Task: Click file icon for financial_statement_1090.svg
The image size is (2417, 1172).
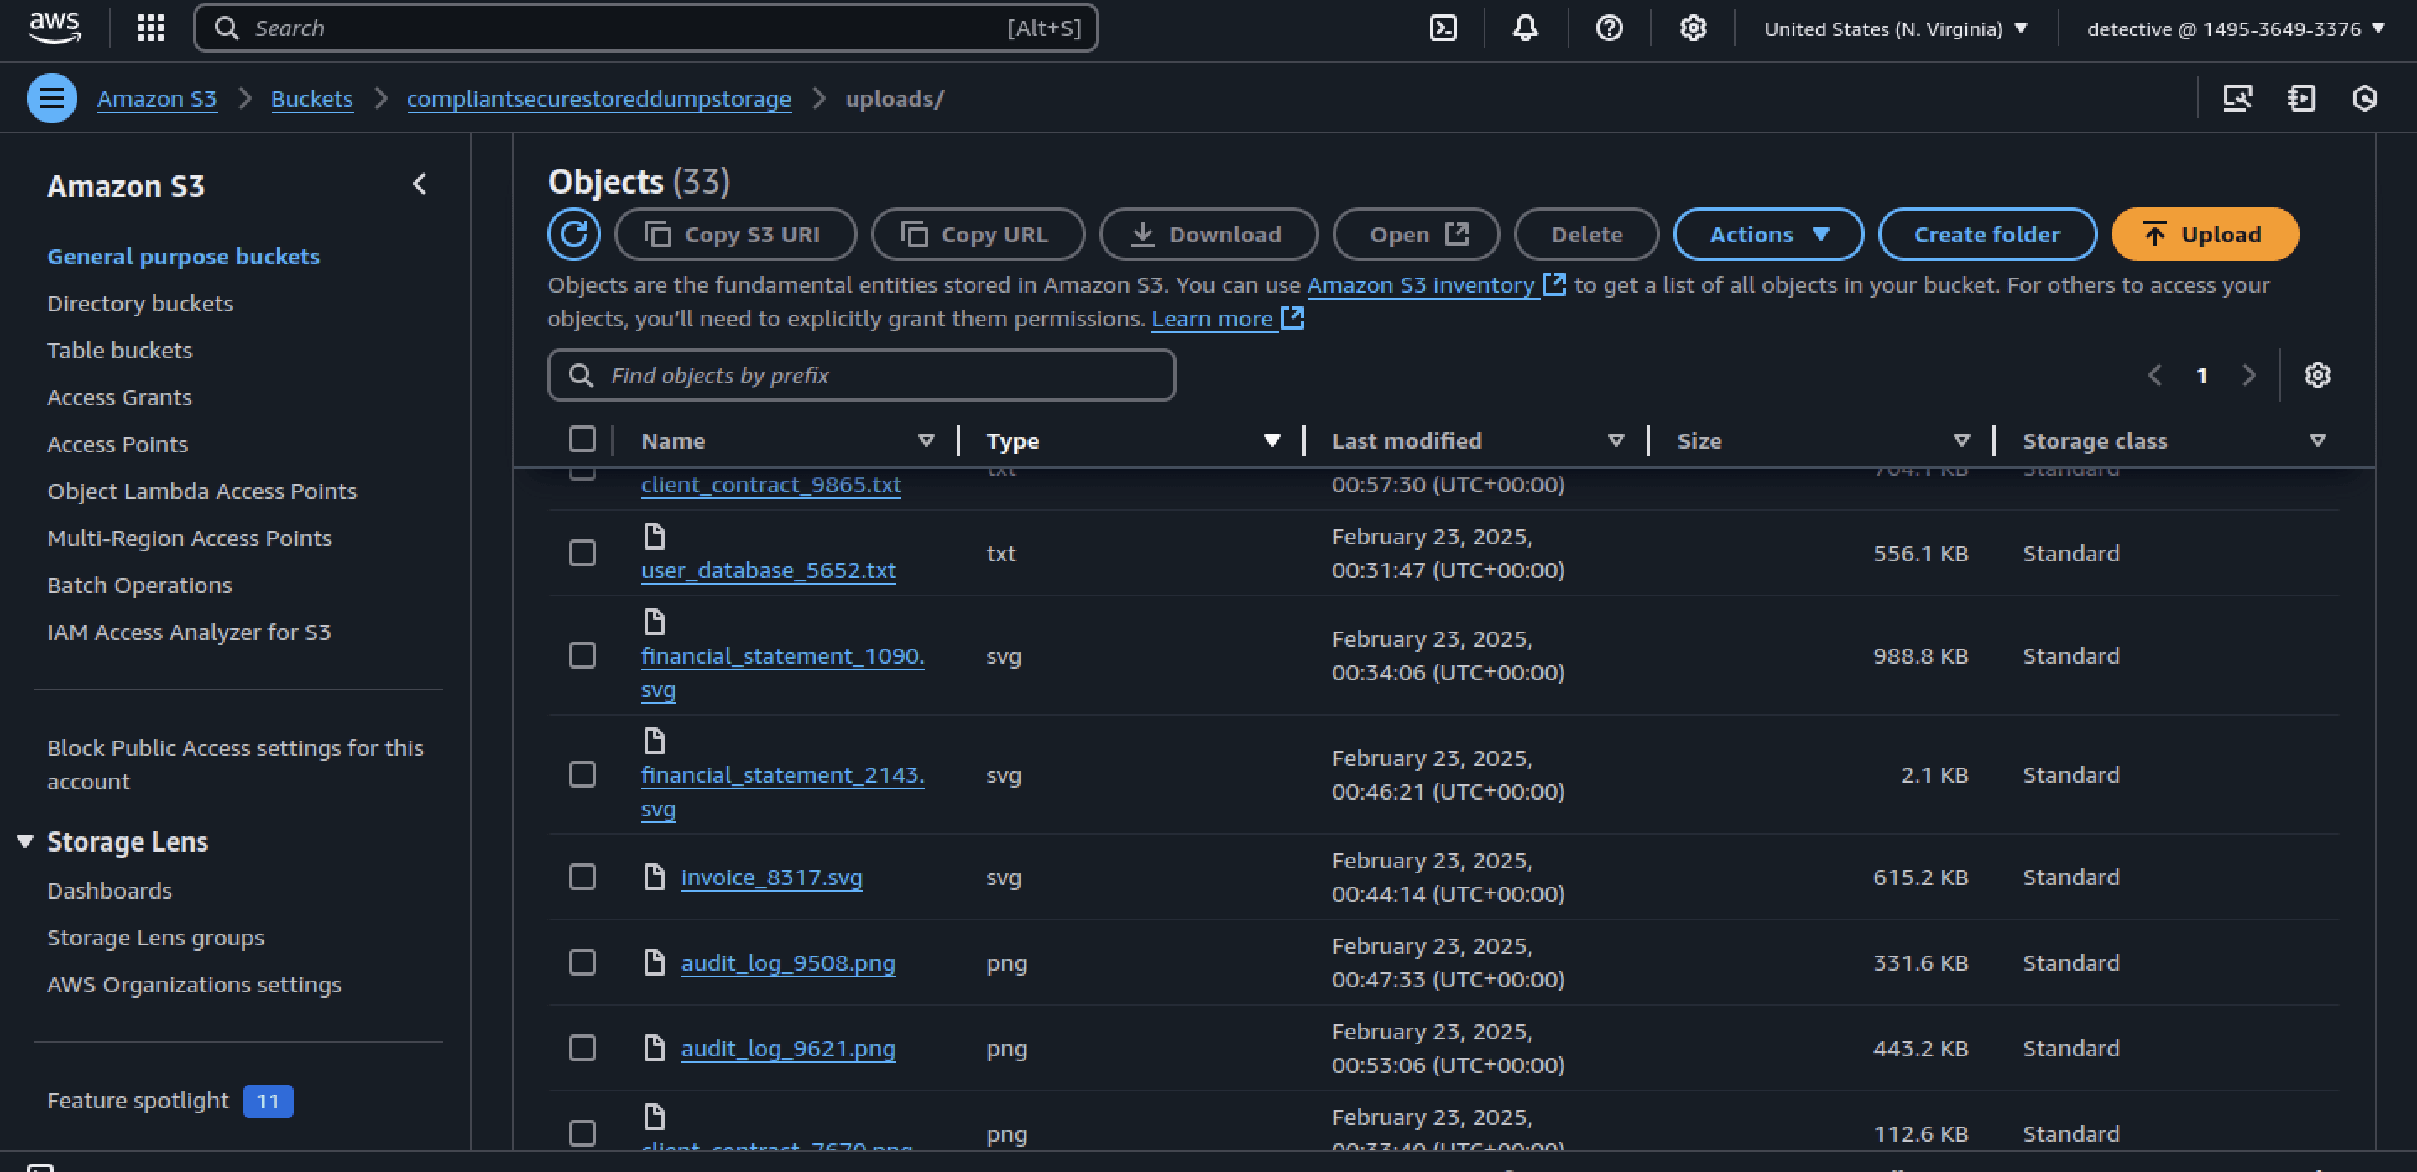Action: 654,622
